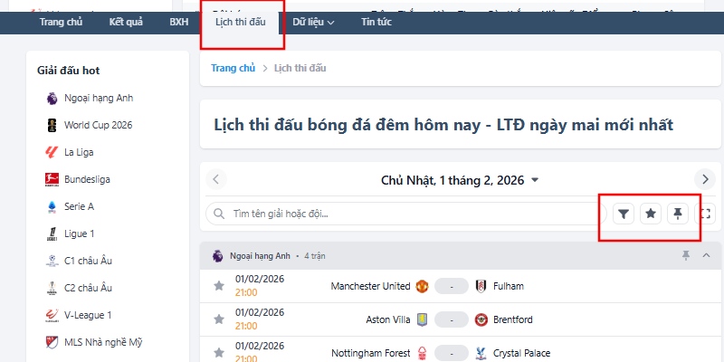Open Serie A league page
Screen dimensions: 724x362
(x=79, y=206)
